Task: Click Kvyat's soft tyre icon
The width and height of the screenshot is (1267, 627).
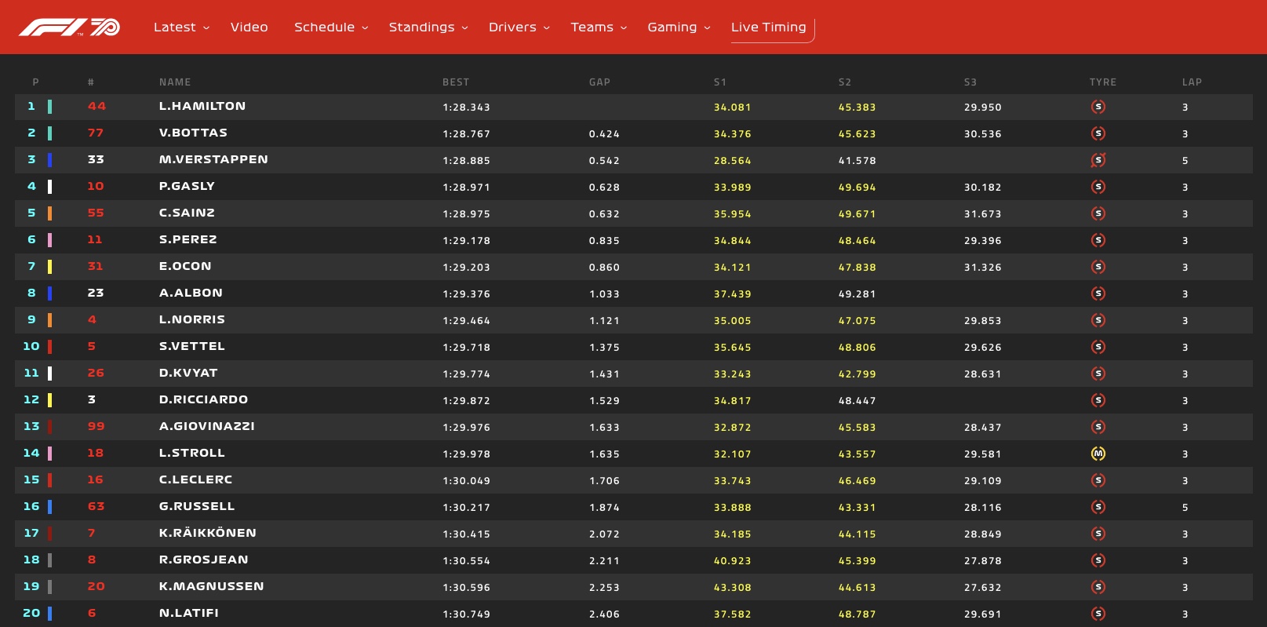Action: (x=1098, y=374)
